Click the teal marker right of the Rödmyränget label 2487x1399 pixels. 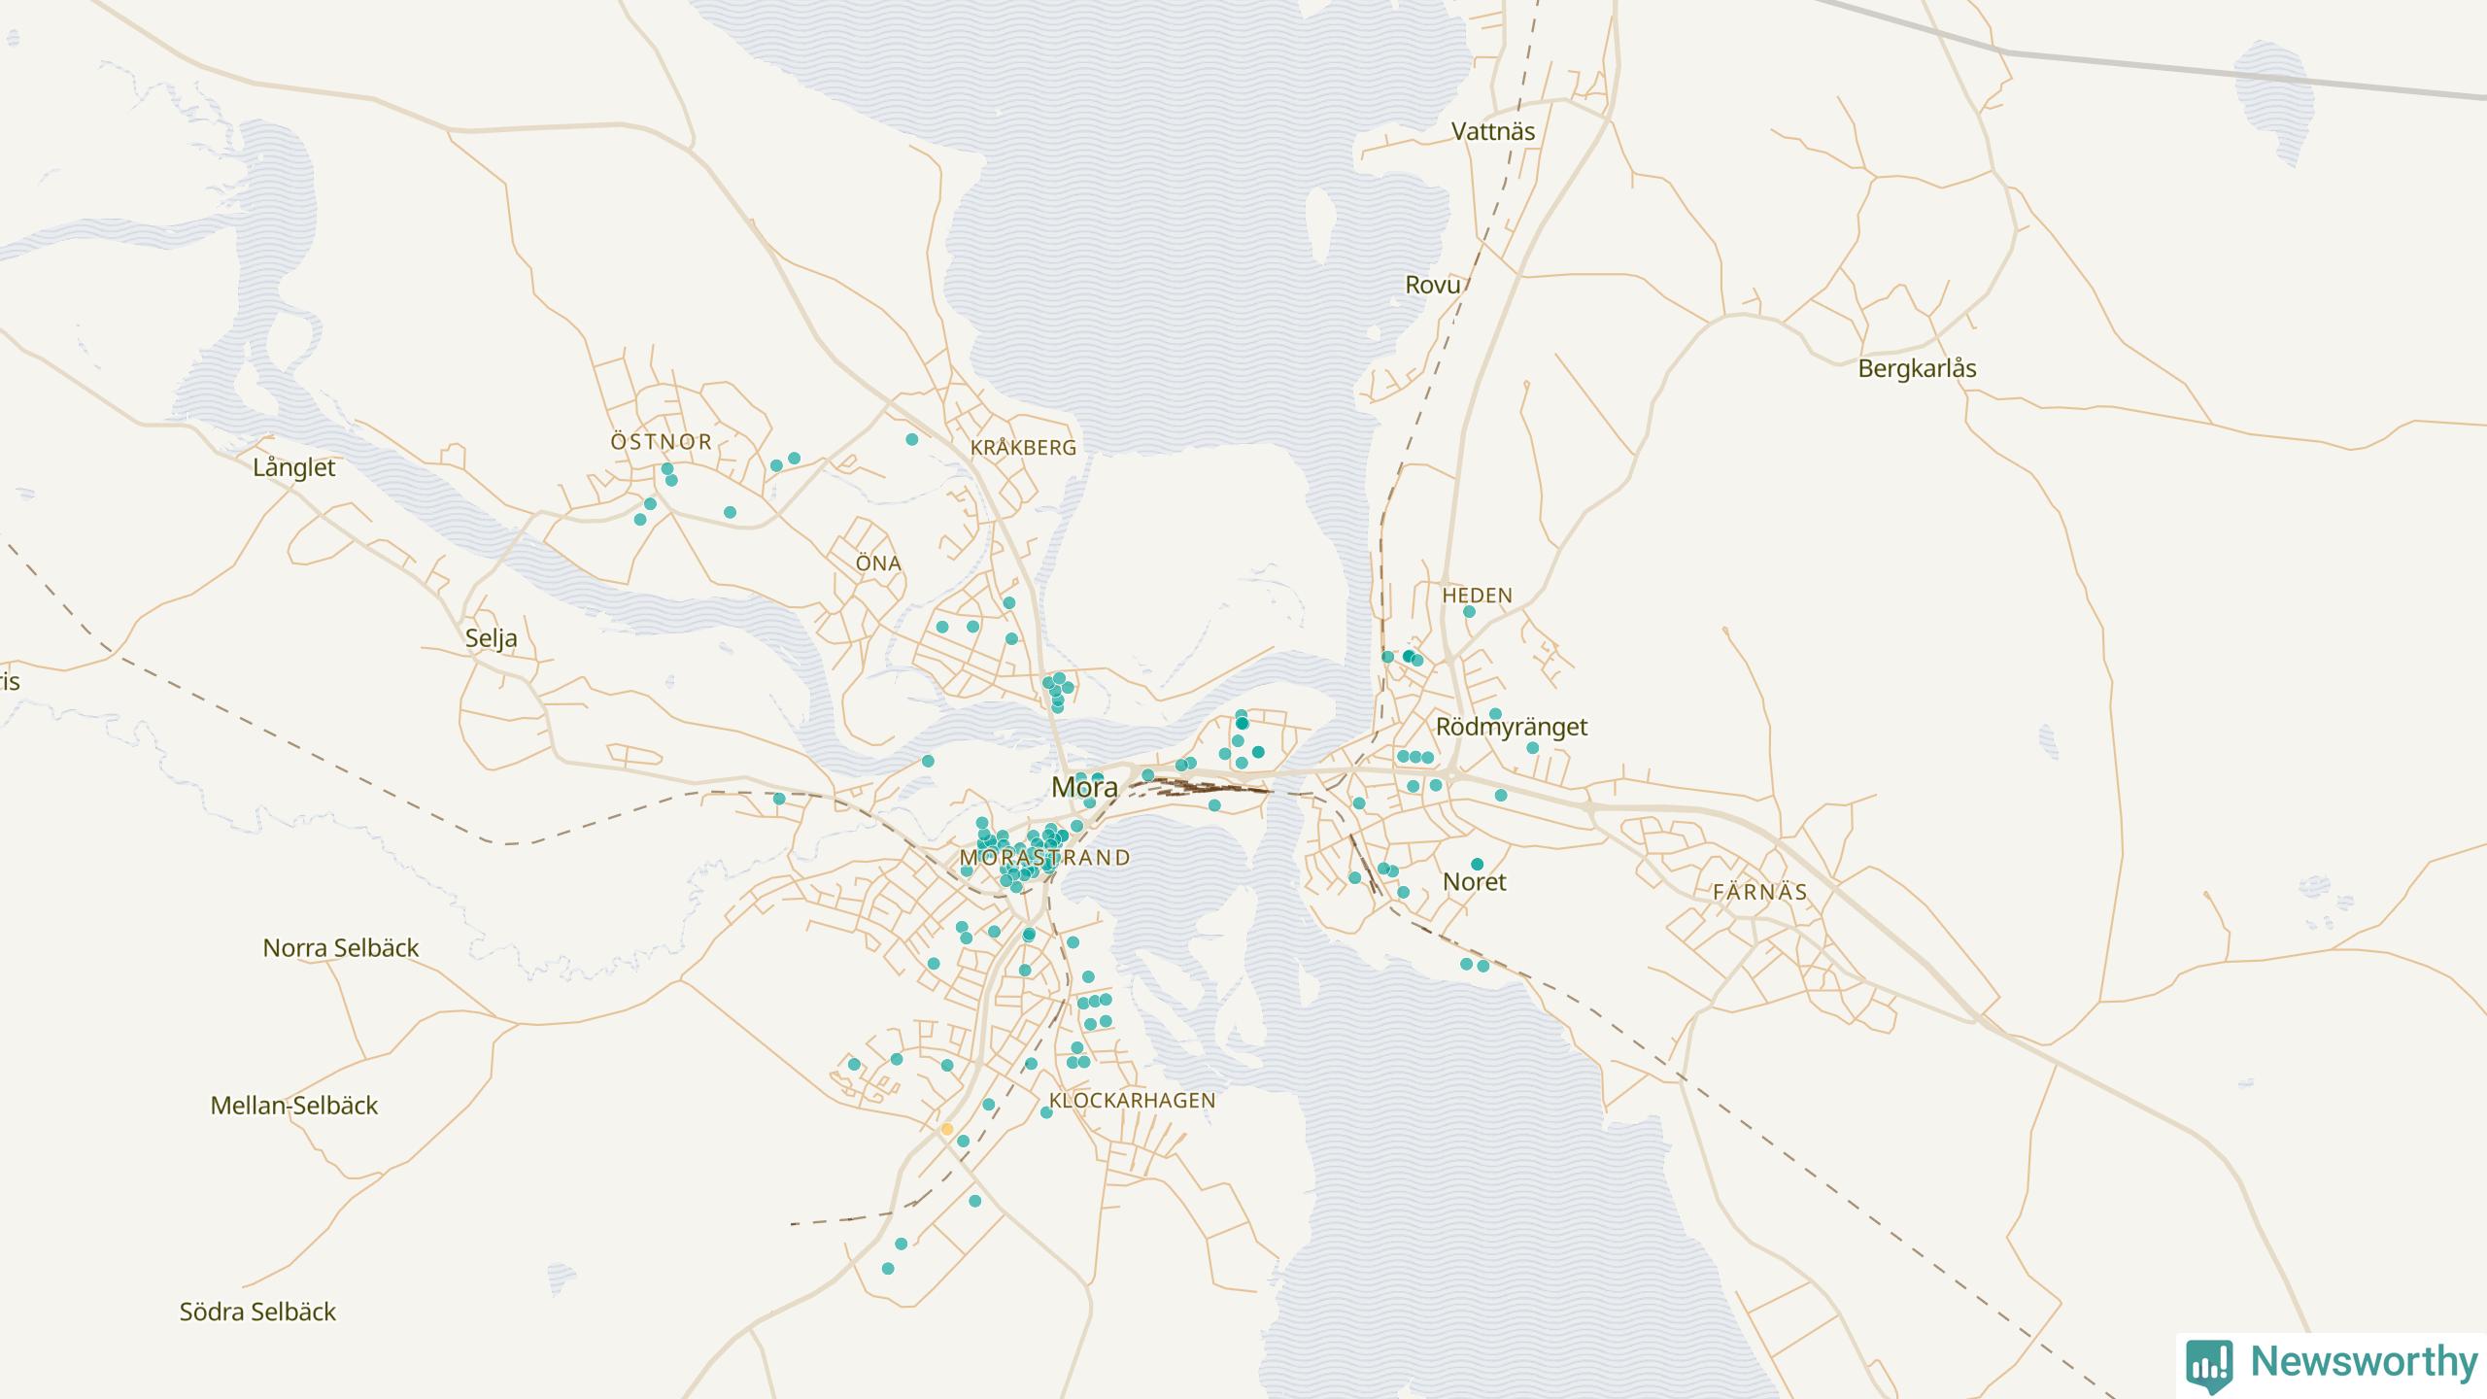click(1532, 748)
